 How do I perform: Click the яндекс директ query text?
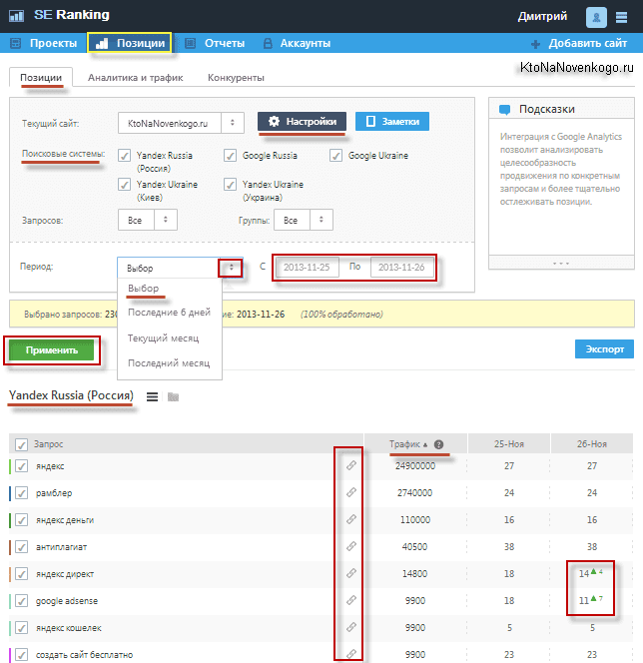coord(65,574)
